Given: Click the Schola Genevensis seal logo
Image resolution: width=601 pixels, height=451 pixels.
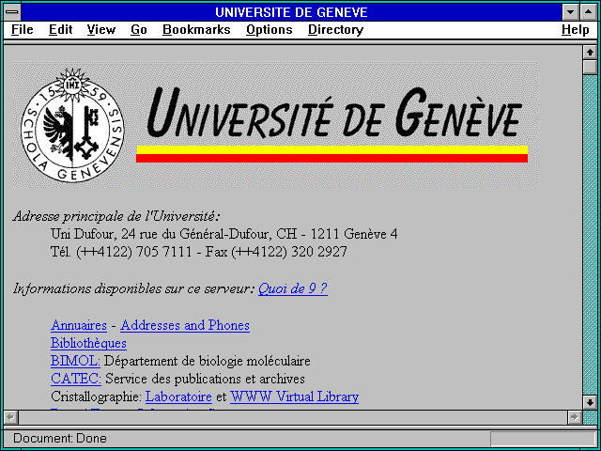Looking at the screenshot, I should [x=72, y=125].
